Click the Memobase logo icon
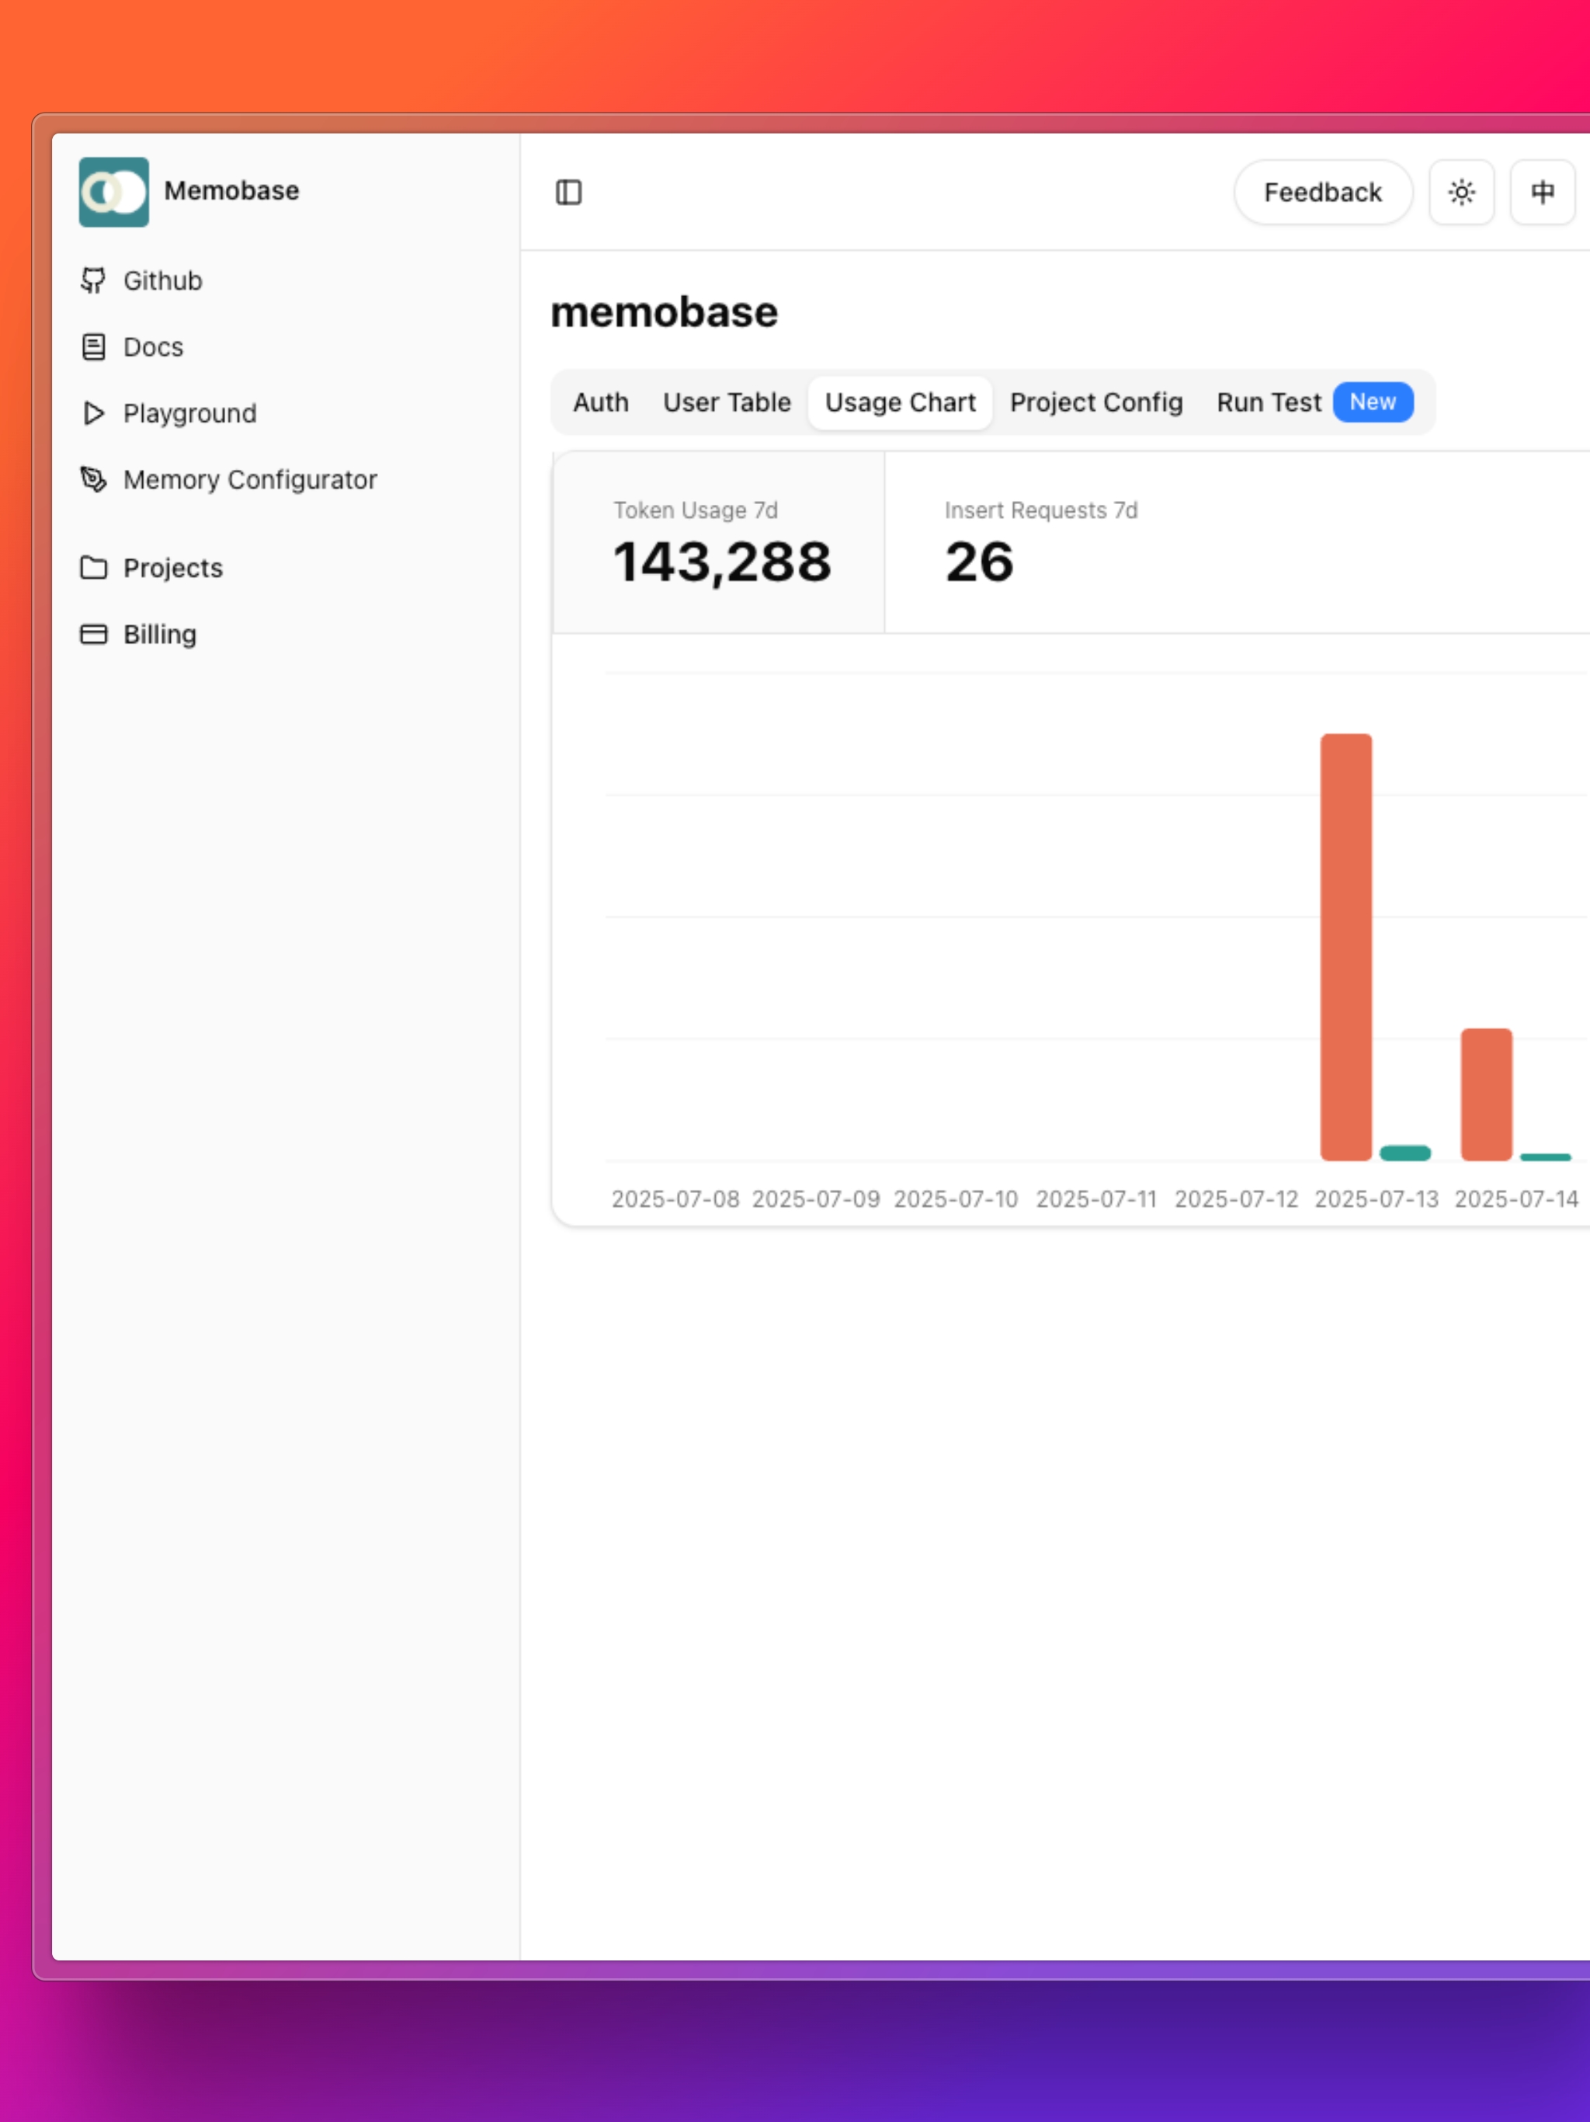Image resolution: width=1590 pixels, height=2122 pixels. [113, 192]
